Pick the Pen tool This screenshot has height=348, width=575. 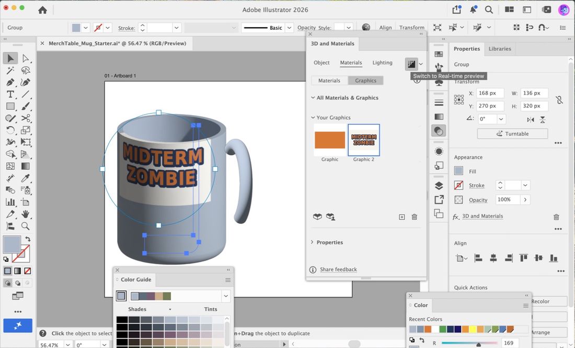pyautogui.click(x=10, y=82)
